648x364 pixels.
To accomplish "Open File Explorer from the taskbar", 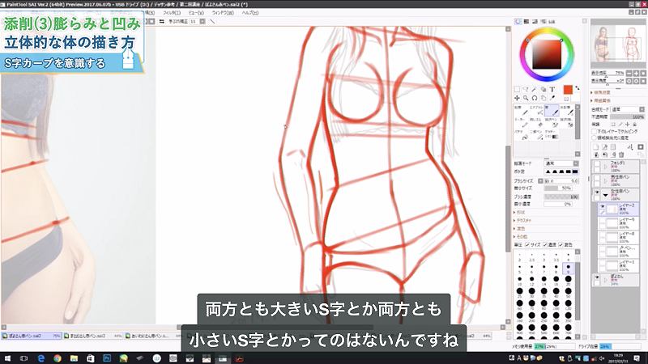I will (74, 358).
